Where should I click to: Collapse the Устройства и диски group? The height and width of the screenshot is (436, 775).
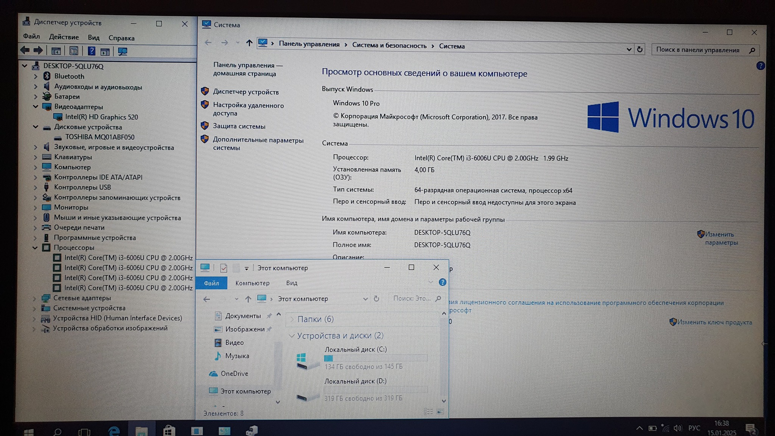(292, 336)
